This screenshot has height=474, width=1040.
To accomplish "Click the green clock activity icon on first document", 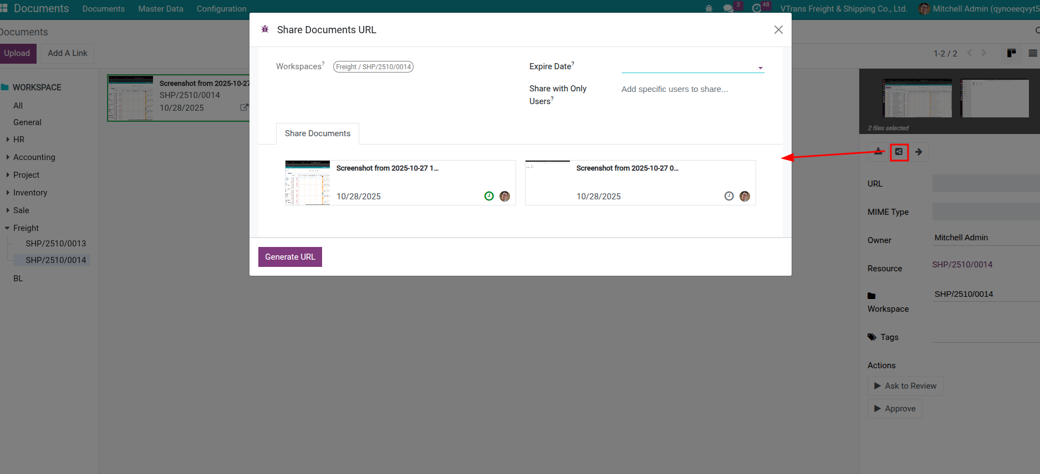I will coord(489,196).
